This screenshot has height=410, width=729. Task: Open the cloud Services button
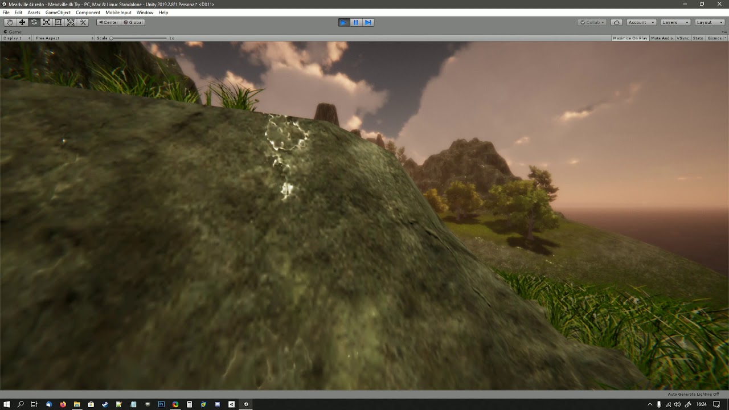coord(616,22)
